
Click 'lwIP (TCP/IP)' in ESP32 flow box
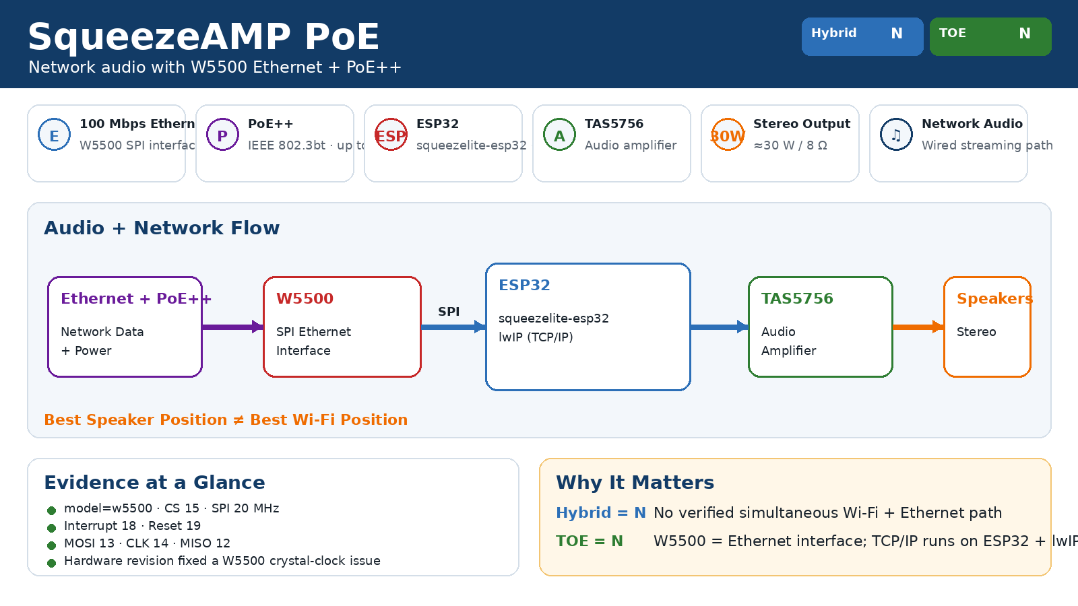(536, 337)
